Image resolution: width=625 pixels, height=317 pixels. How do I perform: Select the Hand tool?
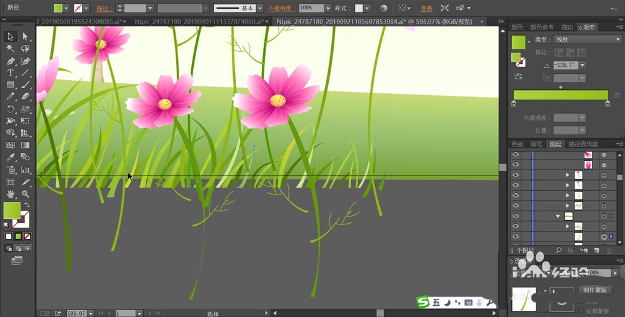click(11, 194)
